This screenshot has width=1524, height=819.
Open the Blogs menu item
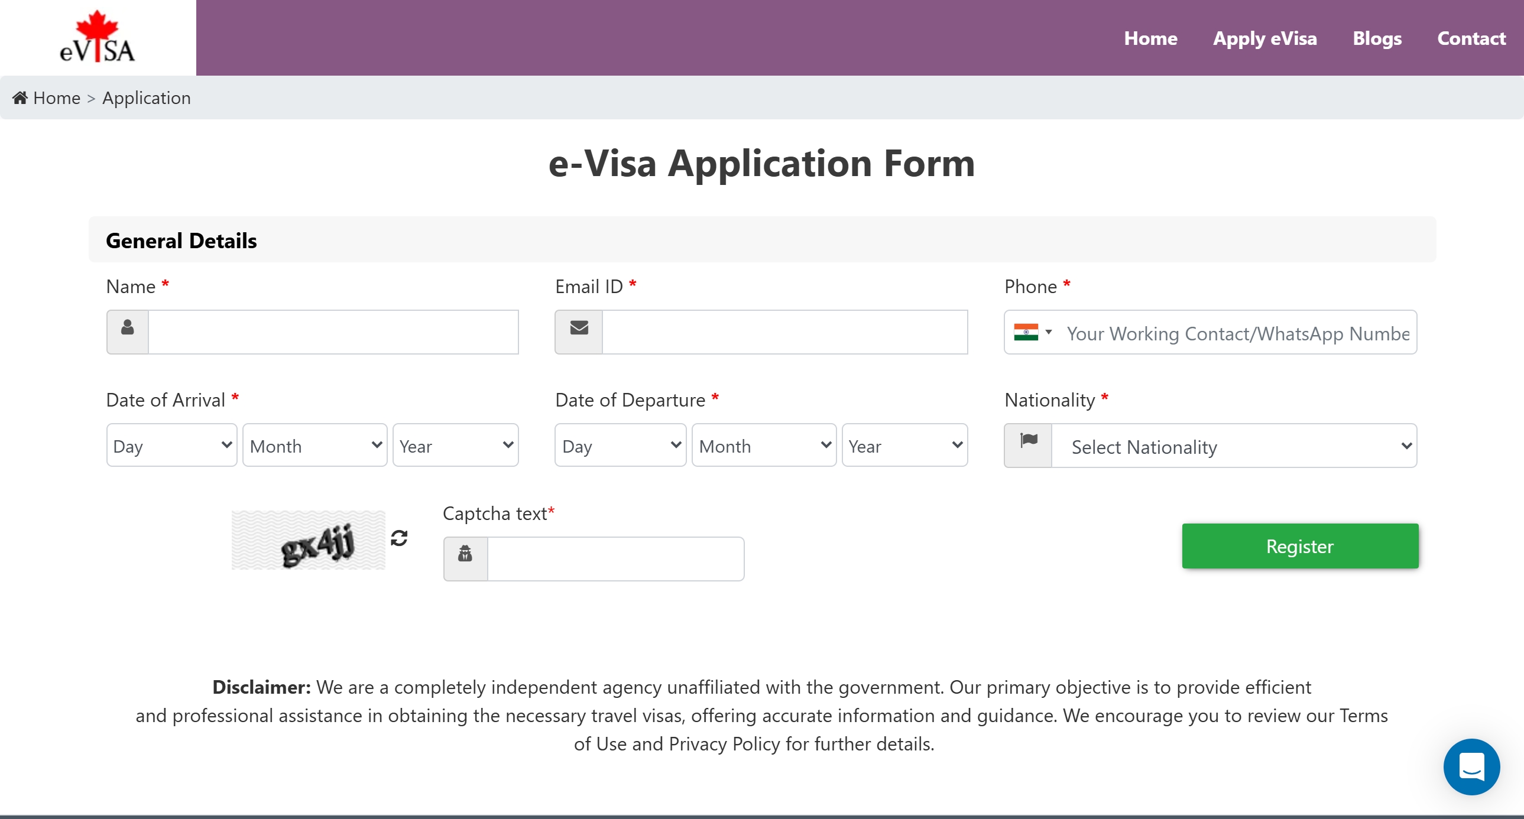[1377, 38]
